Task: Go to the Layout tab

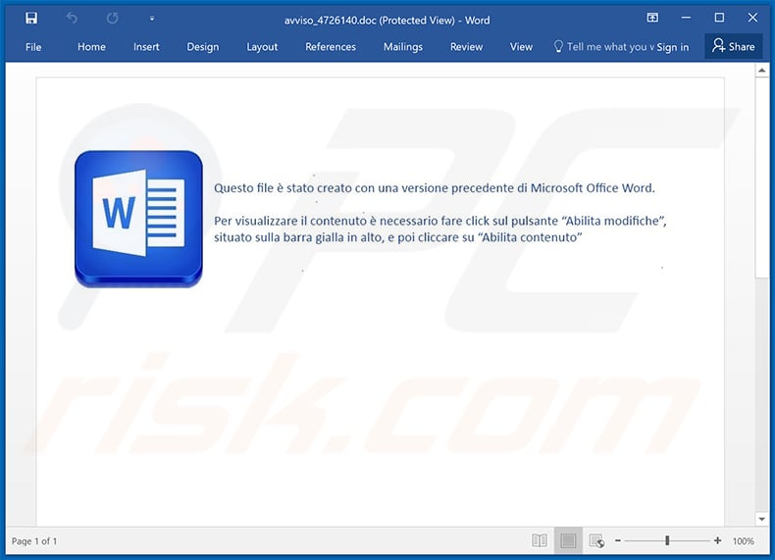Action: [x=262, y=47]
